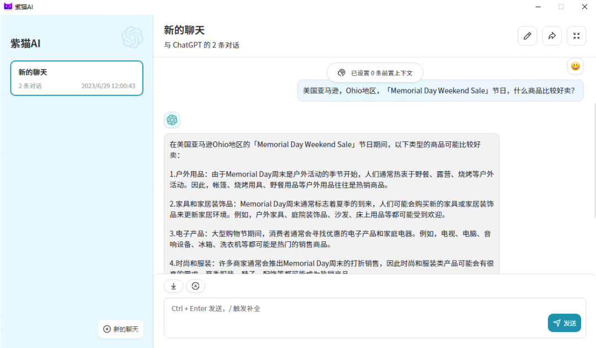Open the share icon next to the edit pencil
This screenshot has height=348, width=596.
552,35
